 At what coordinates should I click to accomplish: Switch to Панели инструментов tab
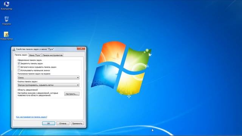click(53, 55)
